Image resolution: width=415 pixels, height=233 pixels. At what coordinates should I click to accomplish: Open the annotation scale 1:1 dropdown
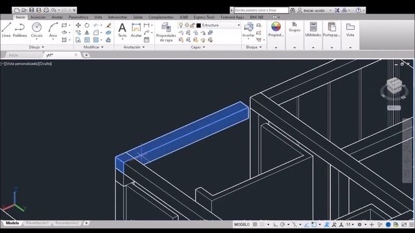pos(350,225)
